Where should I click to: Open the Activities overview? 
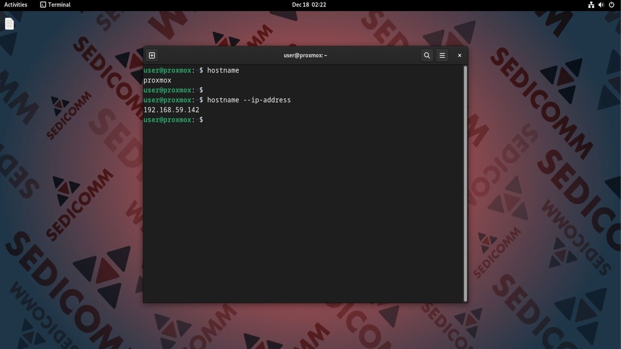tap(16, 5)
